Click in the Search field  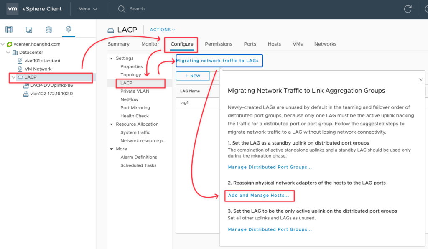(x=137, y=9)
